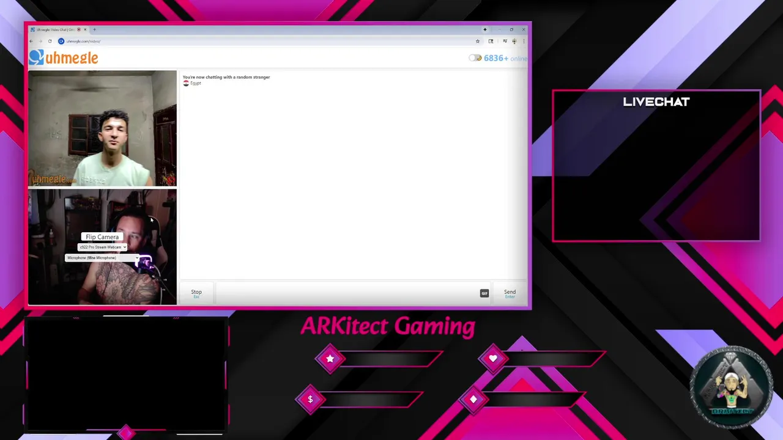
Task: Click the 6836+ online counter text
Action: [x=505, y=58]
